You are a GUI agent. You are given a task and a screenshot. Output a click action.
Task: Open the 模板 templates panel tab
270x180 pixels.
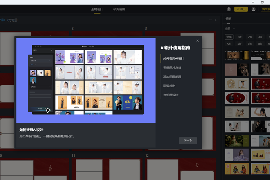point(229,19)
